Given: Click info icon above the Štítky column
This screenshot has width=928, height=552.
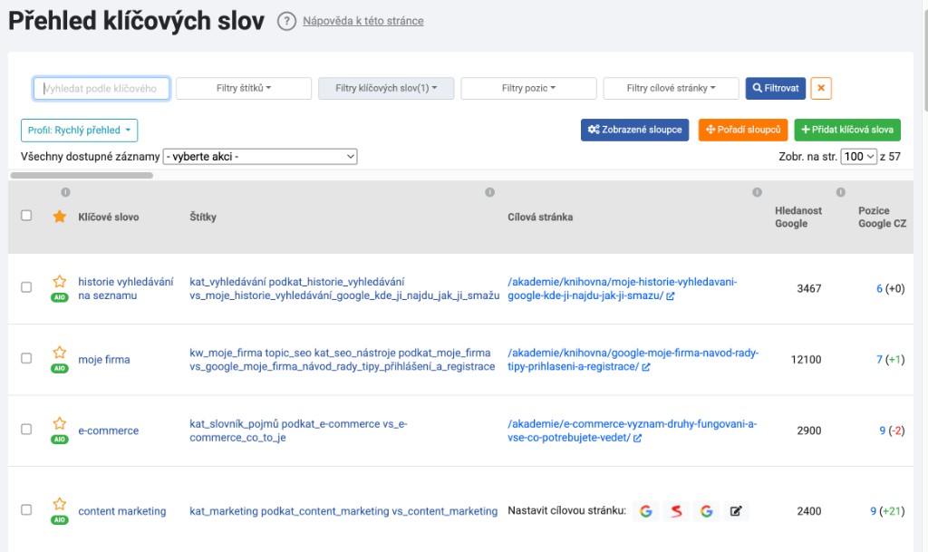Looking at the screenshot, I should tap(489, 192).
